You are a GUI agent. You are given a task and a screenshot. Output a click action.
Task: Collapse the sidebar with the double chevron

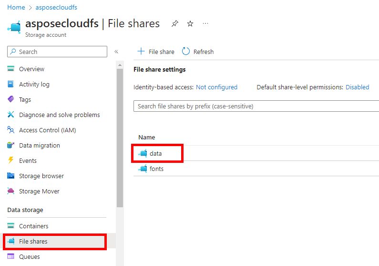point(116,52)
